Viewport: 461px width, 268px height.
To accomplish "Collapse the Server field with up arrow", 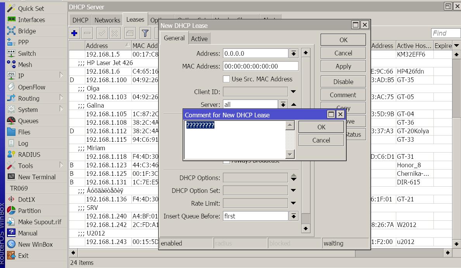I will (x=294, y=104).
